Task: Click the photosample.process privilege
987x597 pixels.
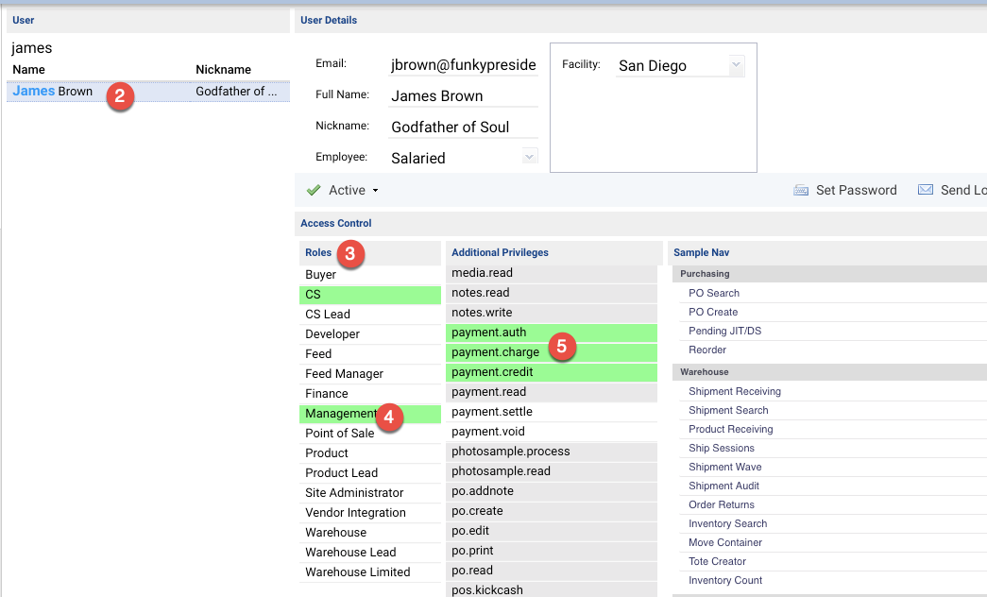Action: [x=552, y=452]
